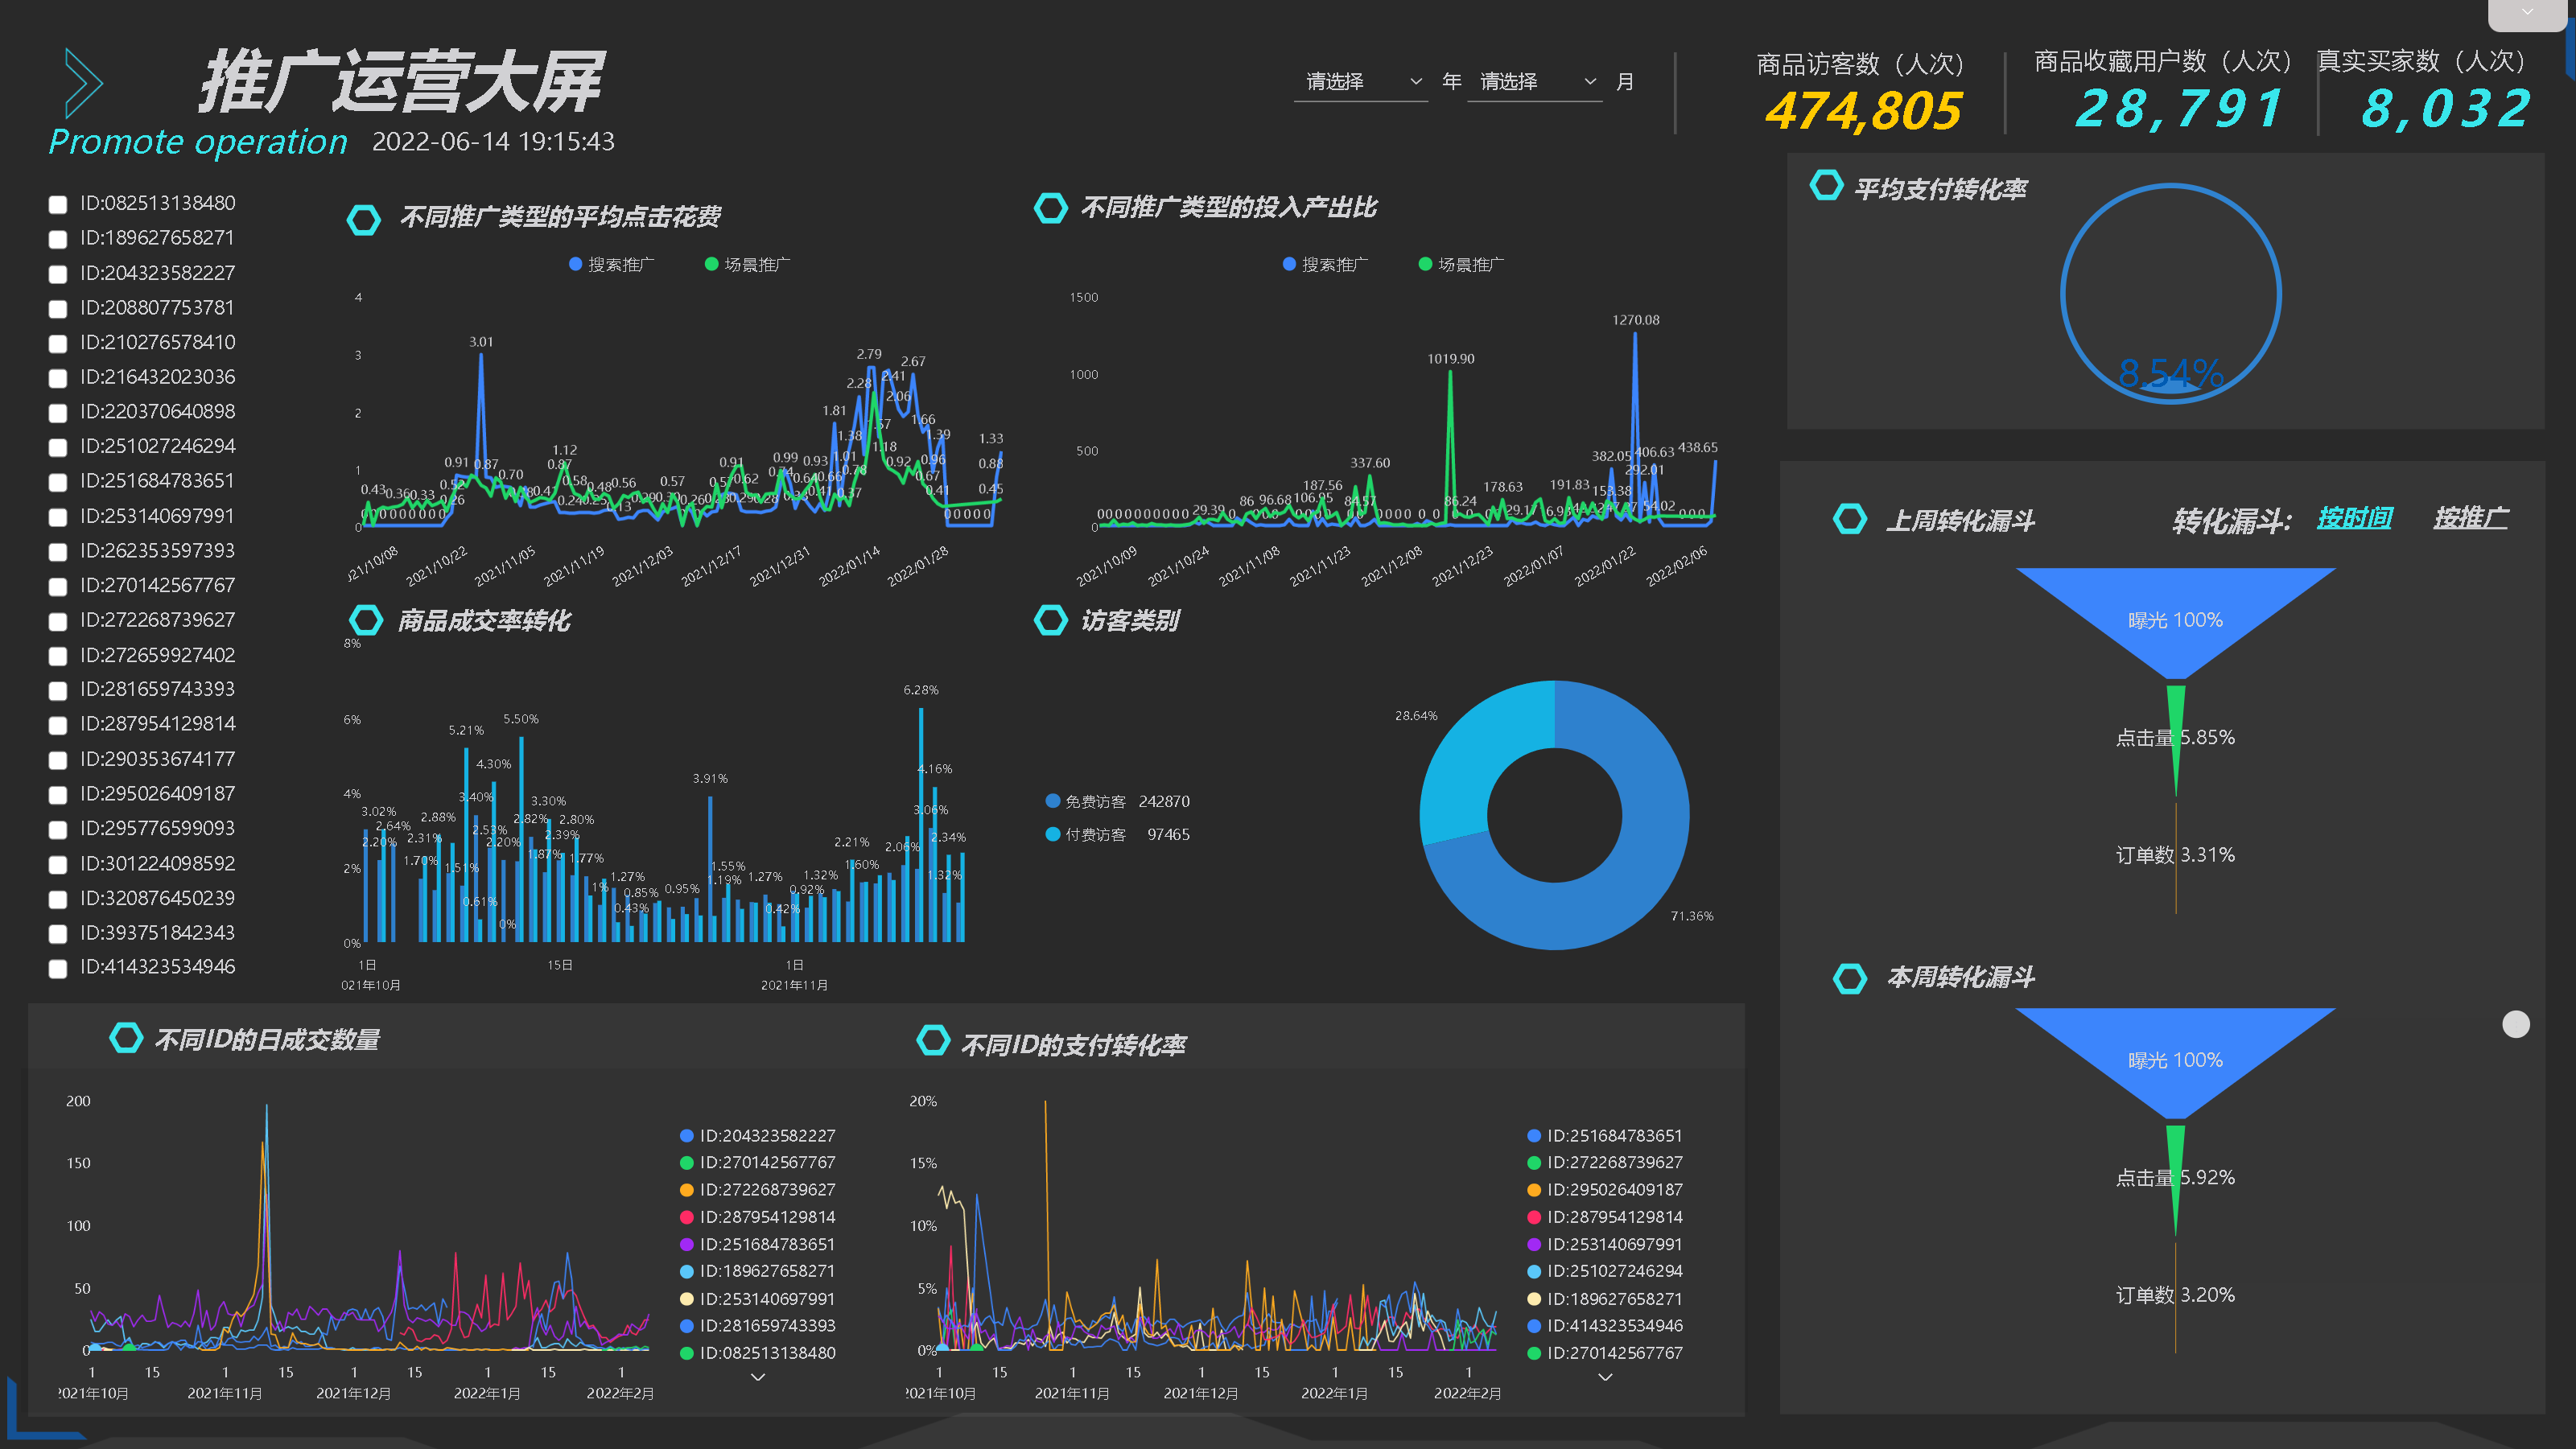Click hexagon icon beside 本周转化漏斗 title

tap(1849, 978)
